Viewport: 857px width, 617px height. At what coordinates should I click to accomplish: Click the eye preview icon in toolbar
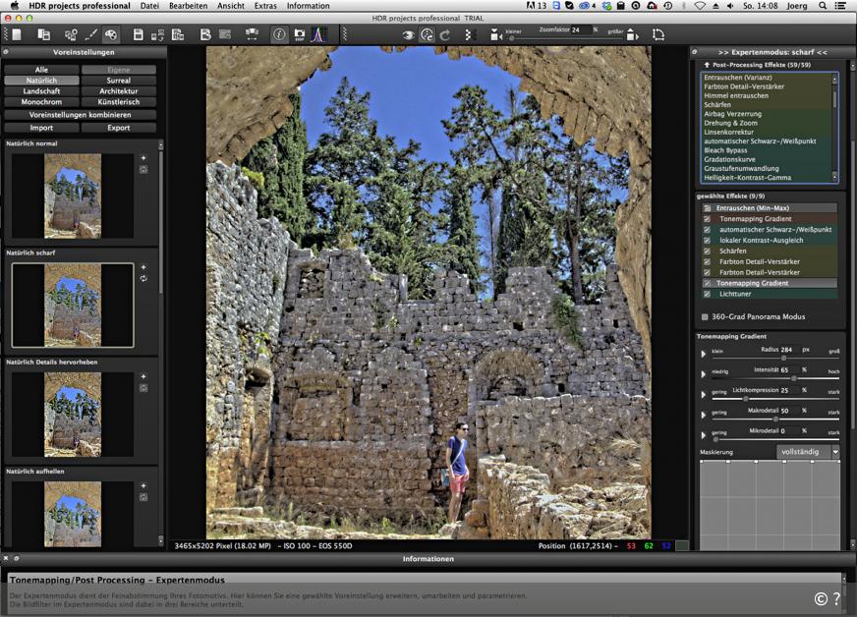(408, 35)
